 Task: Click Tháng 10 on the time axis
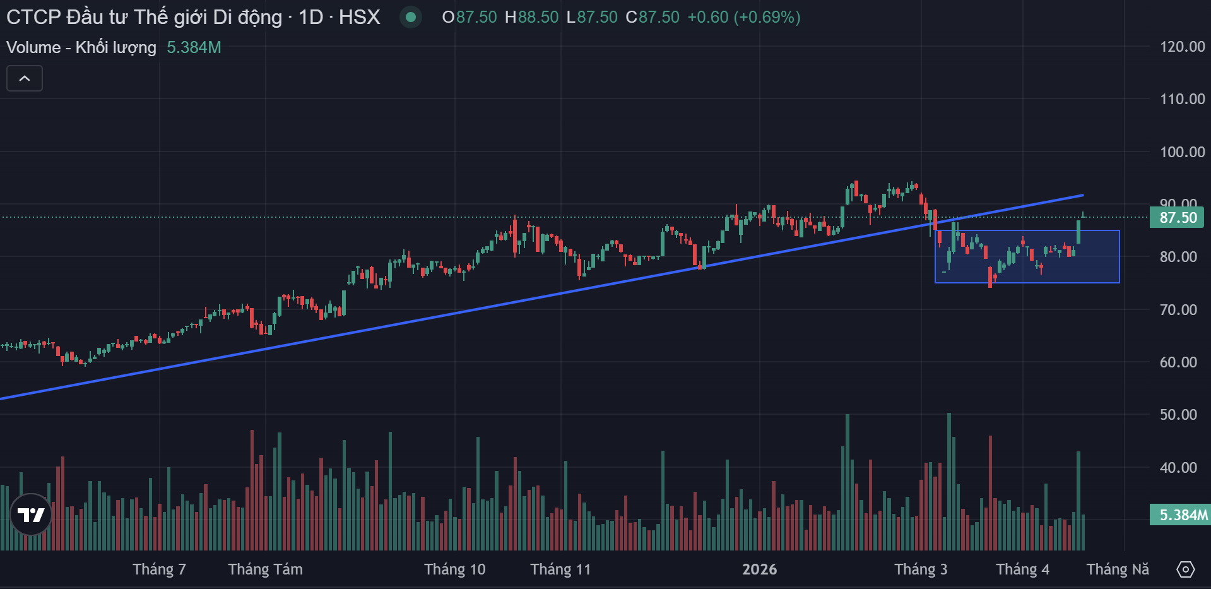click(x=454, y=569)
